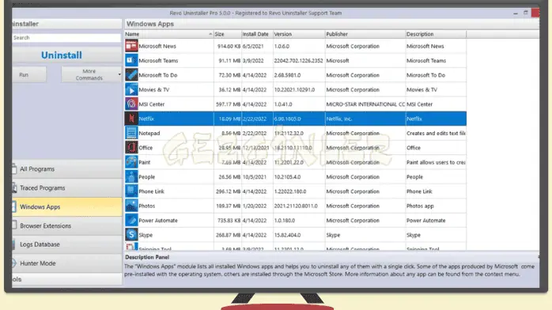The height and width of the screenshot is (310, 552).
Task: Click the big Uninstall button
Action: click(x=67, y=55)
